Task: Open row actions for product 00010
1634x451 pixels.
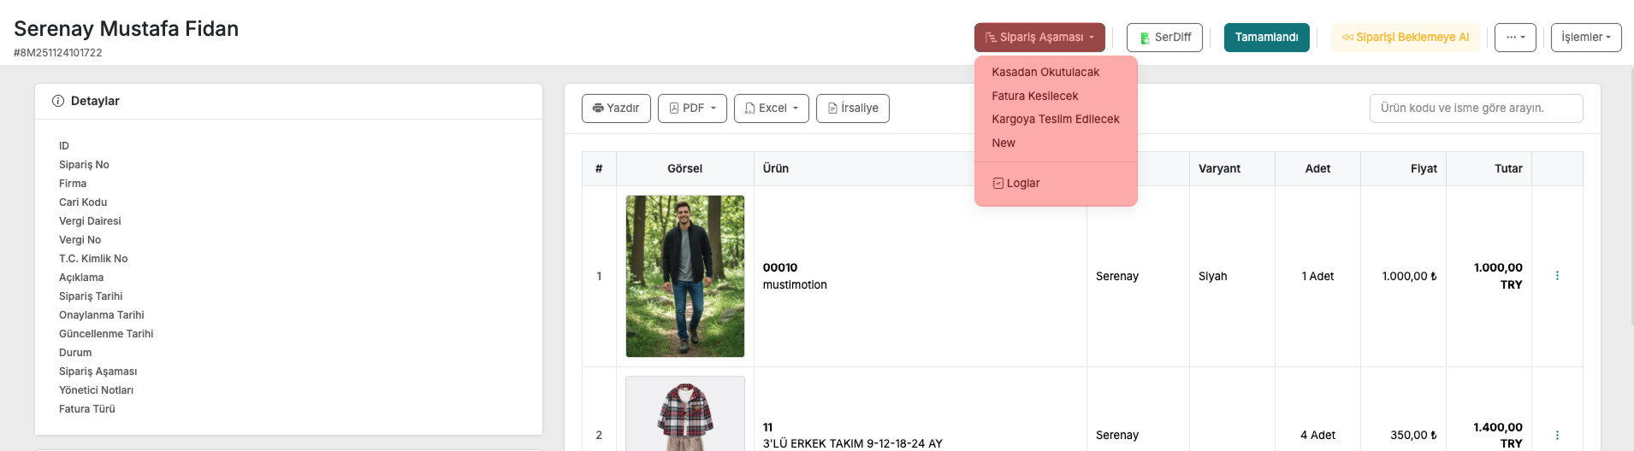Action: 1556,276
